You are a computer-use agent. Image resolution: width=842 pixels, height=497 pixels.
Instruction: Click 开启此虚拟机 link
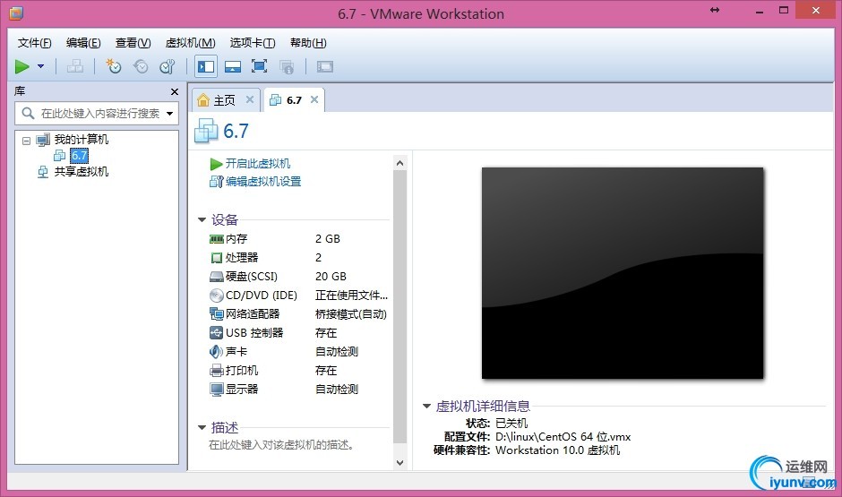(x=258, y=164)
